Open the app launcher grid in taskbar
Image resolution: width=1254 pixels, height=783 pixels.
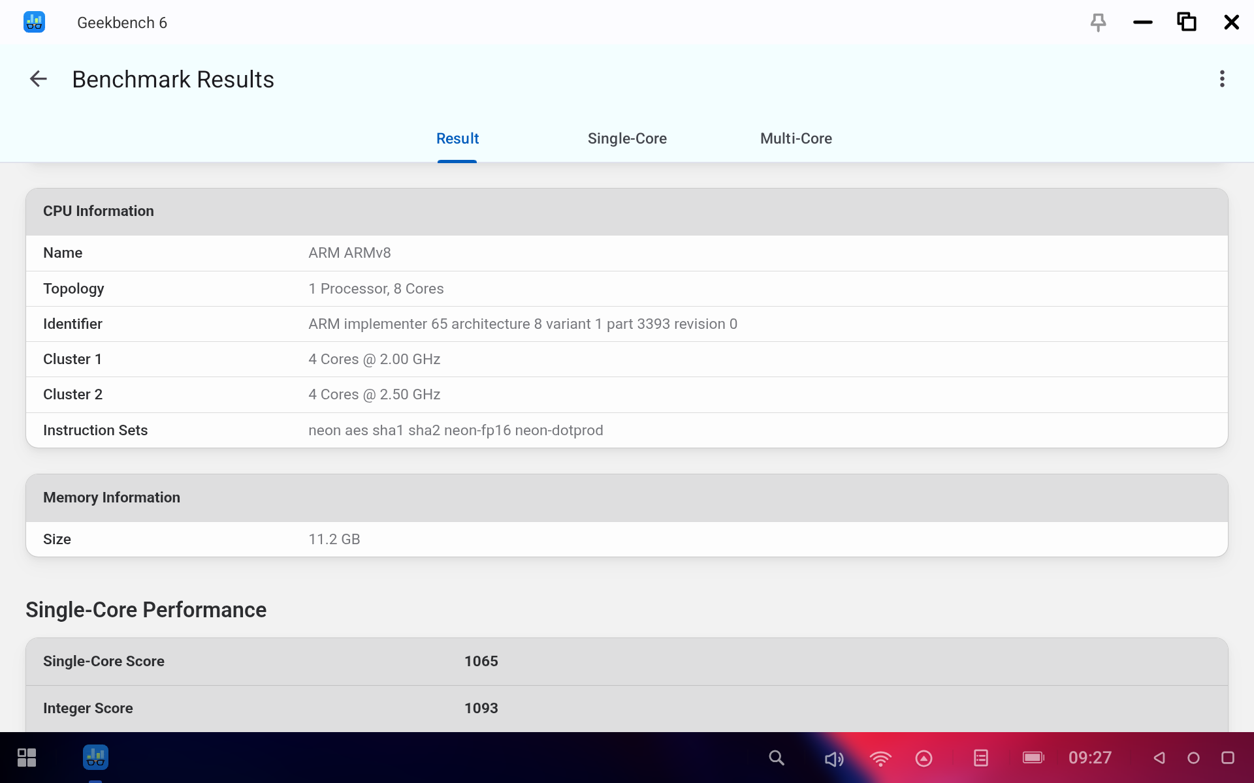(x=27, y=758)
